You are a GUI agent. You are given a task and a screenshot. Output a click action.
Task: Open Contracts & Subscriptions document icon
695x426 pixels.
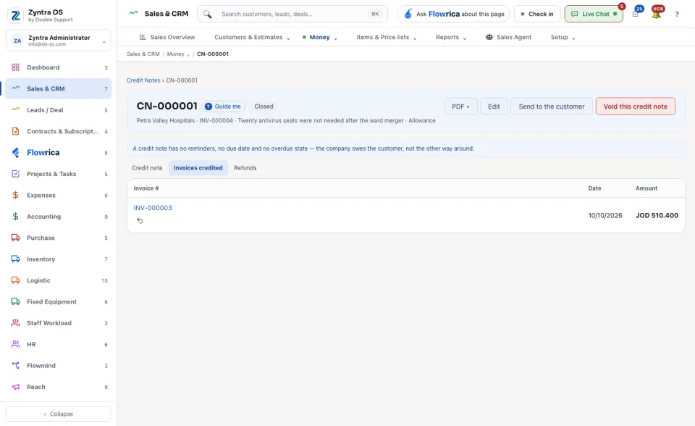pos(15,131)
